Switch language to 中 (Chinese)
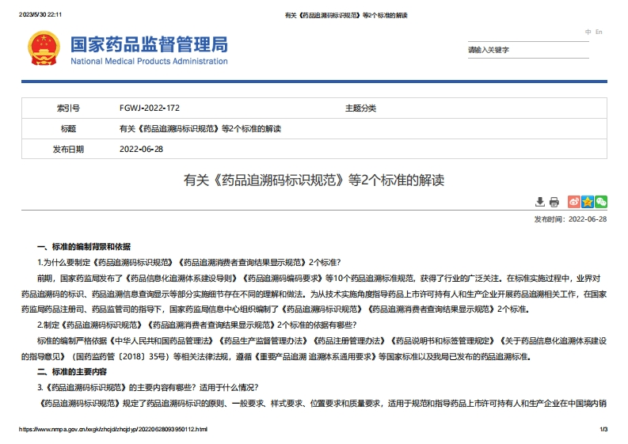This screenshot has height=444, width=628. (x=588, y=32)
